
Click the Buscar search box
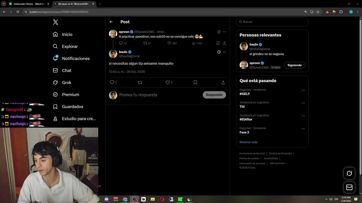[x=272, y=22]
